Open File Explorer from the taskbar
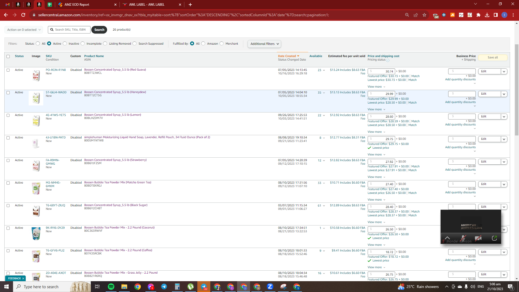 pos(124,287)
